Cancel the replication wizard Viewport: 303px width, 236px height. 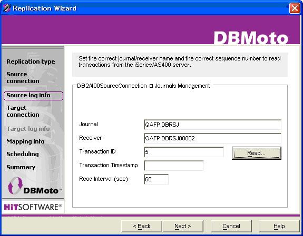click(x=231, y=226)
